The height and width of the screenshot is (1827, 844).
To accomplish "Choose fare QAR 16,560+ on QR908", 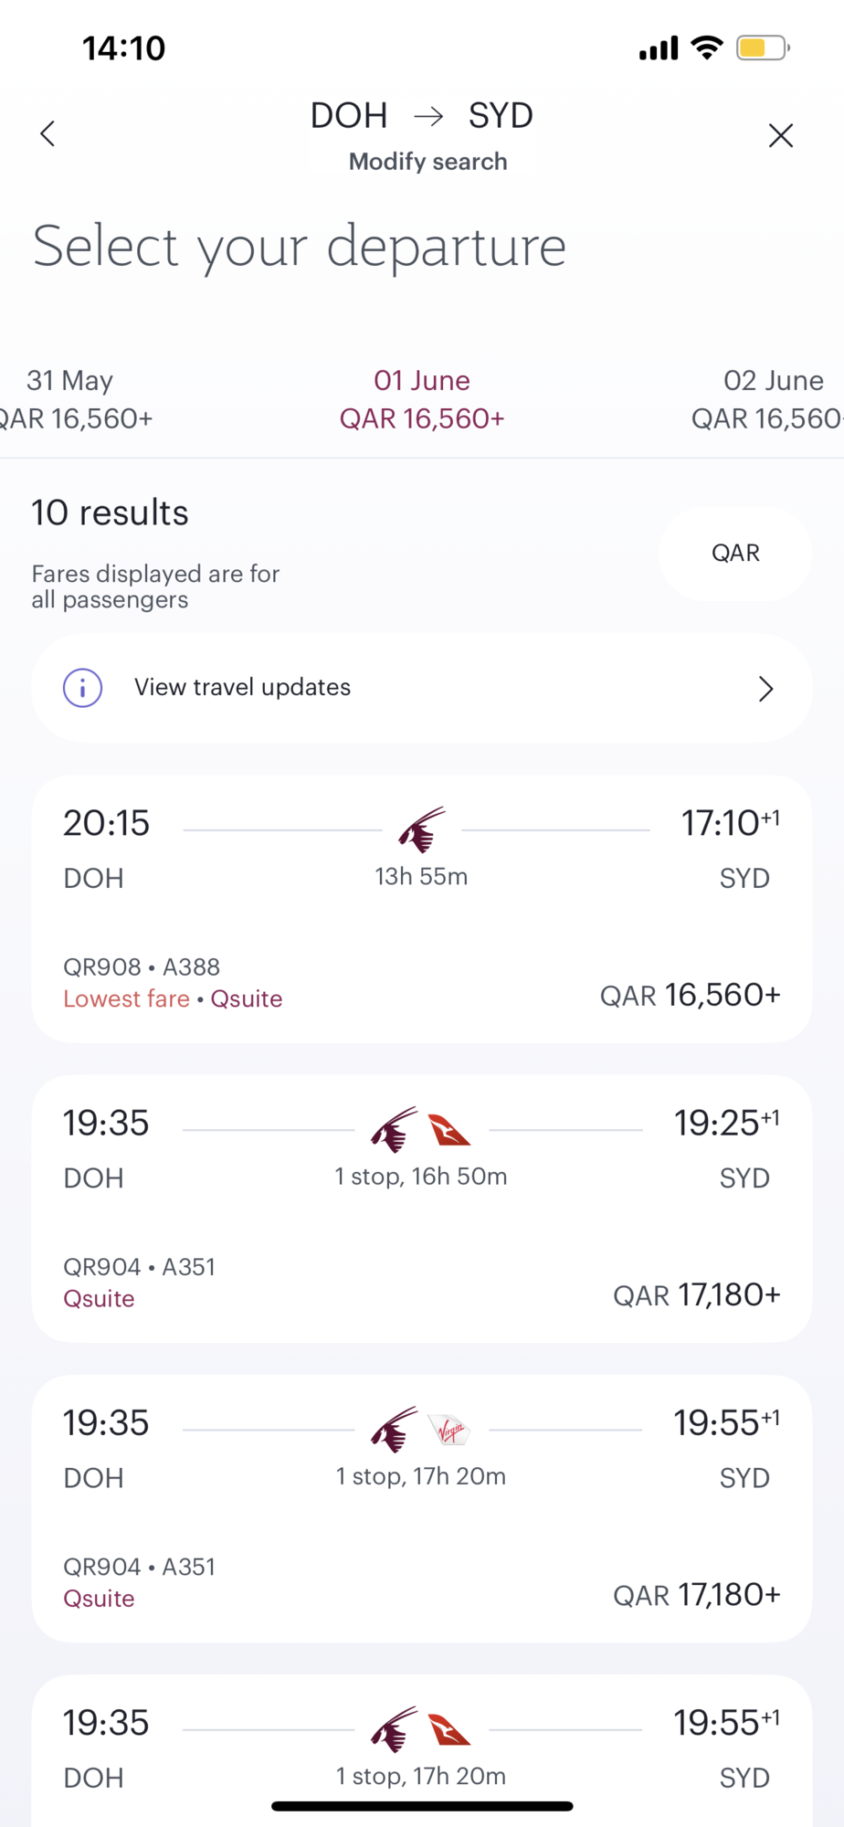I will click(x=690, y=995).
